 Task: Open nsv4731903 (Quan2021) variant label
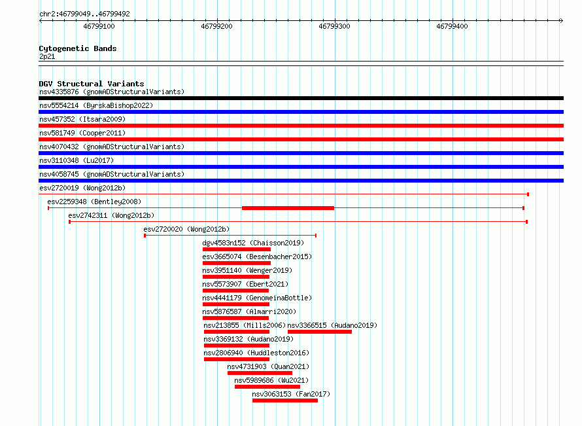(x=268, y=366)
